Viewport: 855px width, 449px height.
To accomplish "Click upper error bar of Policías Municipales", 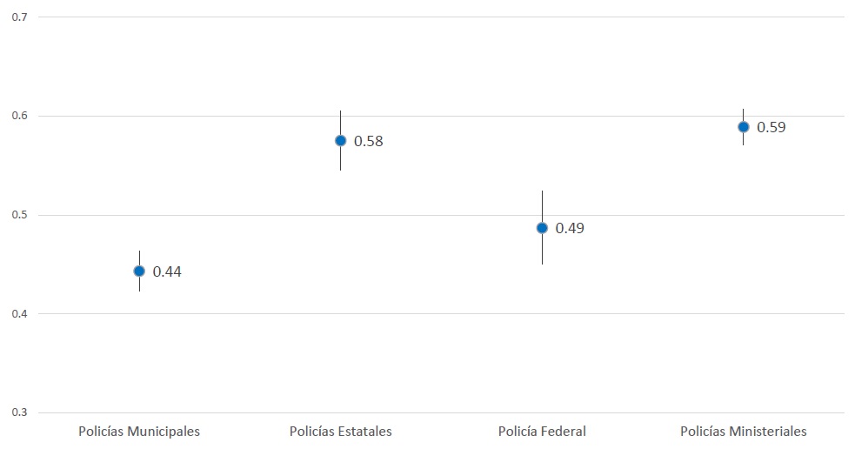I will pos(139,257).
